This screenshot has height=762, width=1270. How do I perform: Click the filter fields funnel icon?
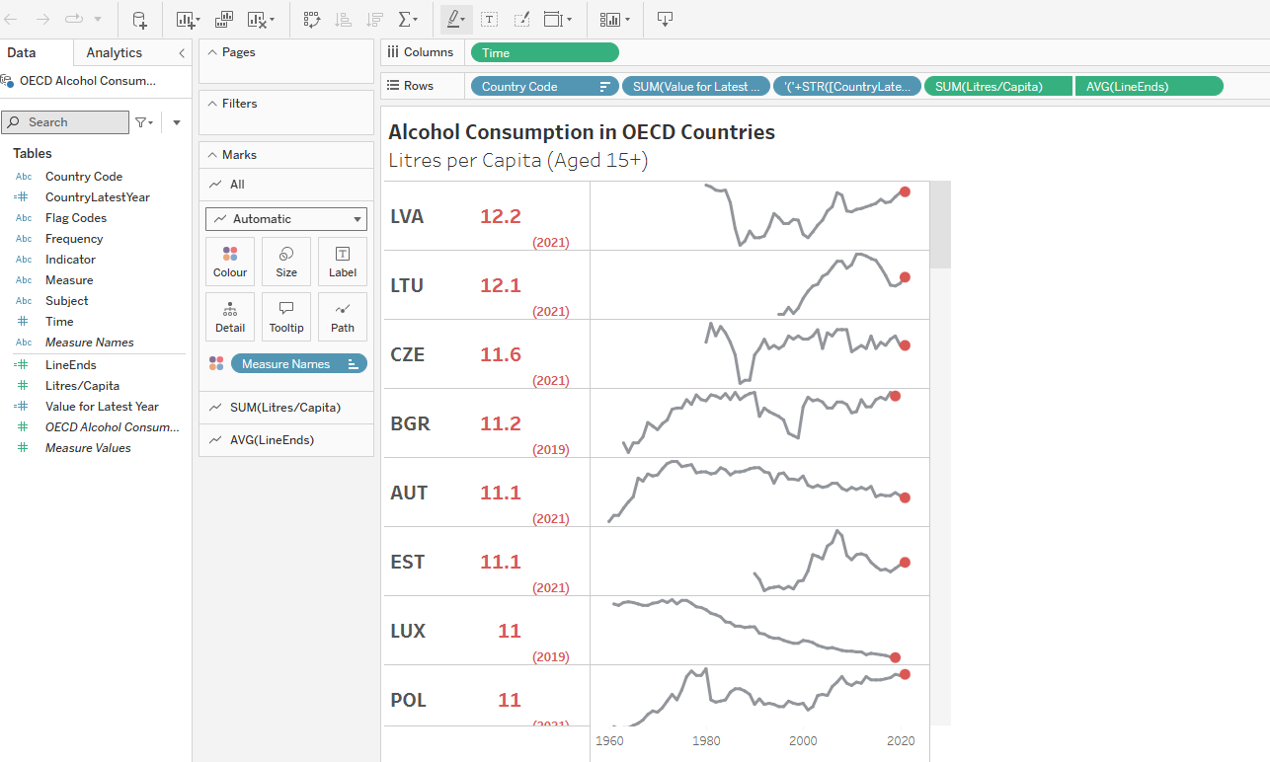[x=143, y=122]
